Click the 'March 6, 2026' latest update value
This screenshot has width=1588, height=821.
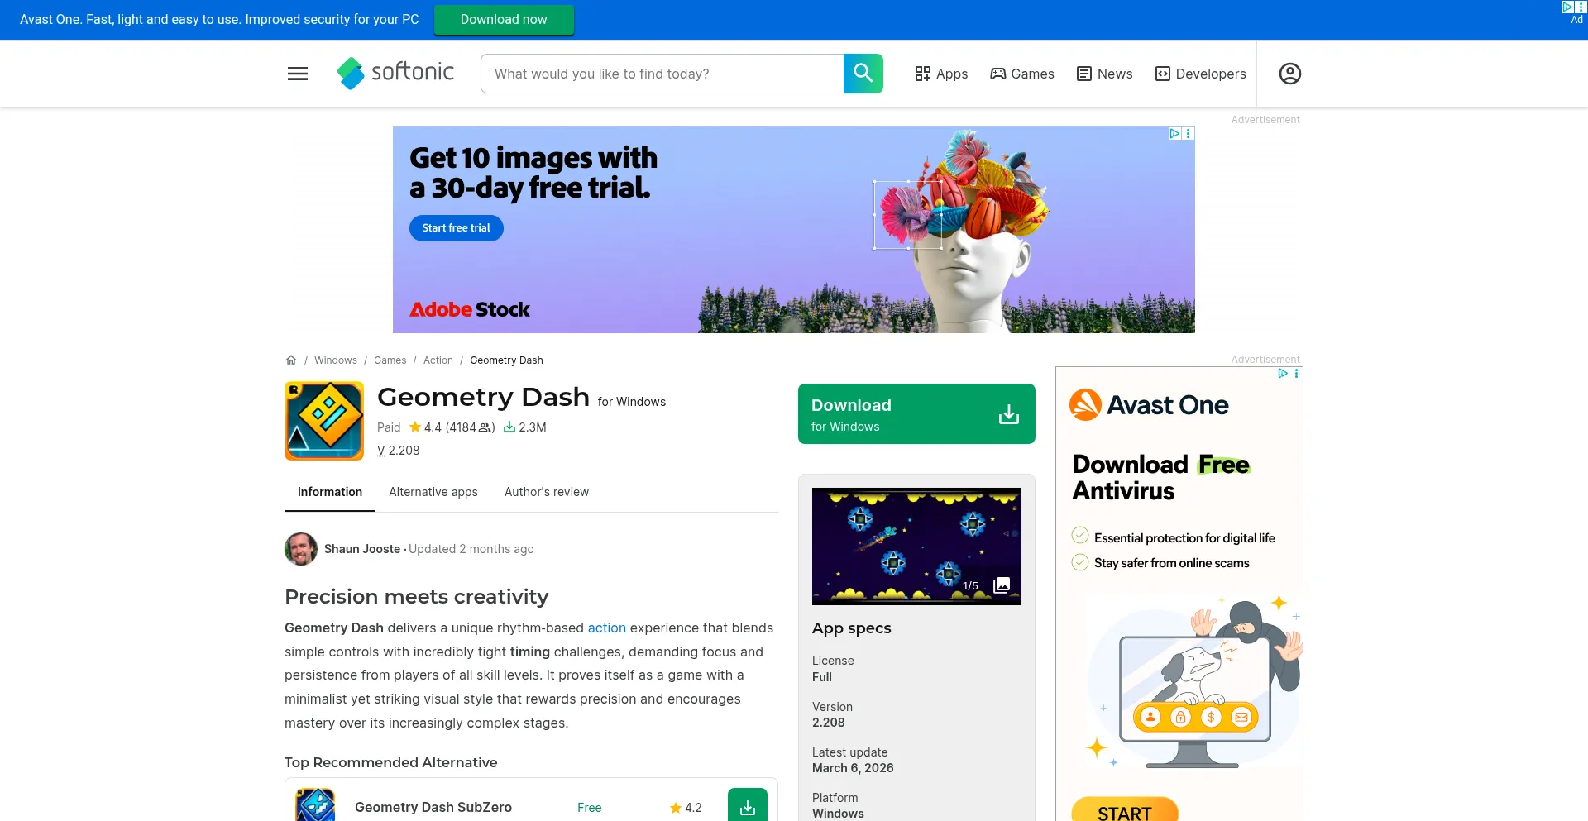point(853,768)
